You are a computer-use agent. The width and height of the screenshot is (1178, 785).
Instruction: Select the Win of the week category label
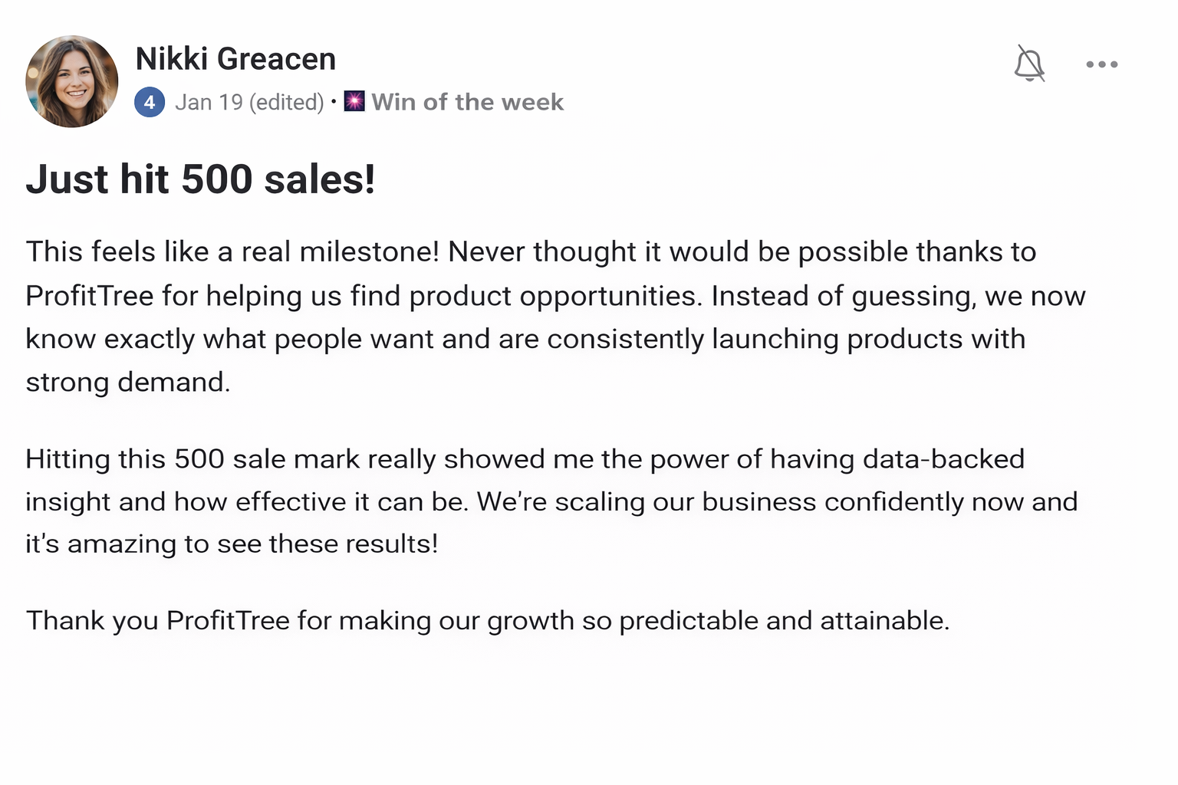pos(467,102)
